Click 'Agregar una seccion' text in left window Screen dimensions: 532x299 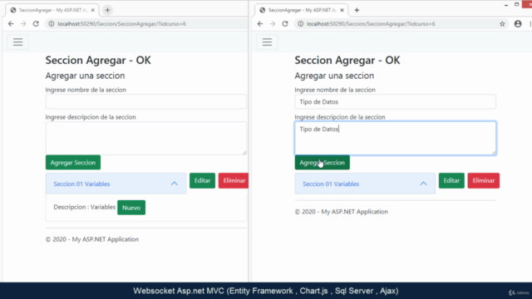[85, 76]
